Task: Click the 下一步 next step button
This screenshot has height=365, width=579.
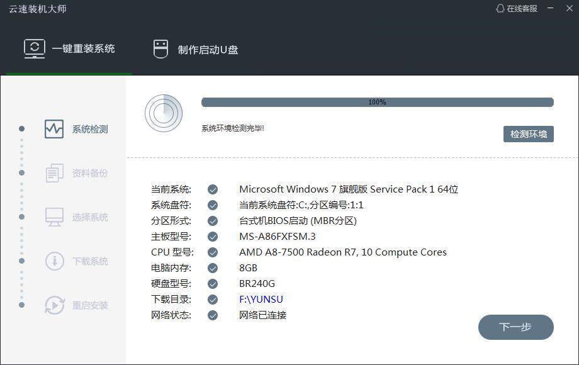Action: pos(515,327)
